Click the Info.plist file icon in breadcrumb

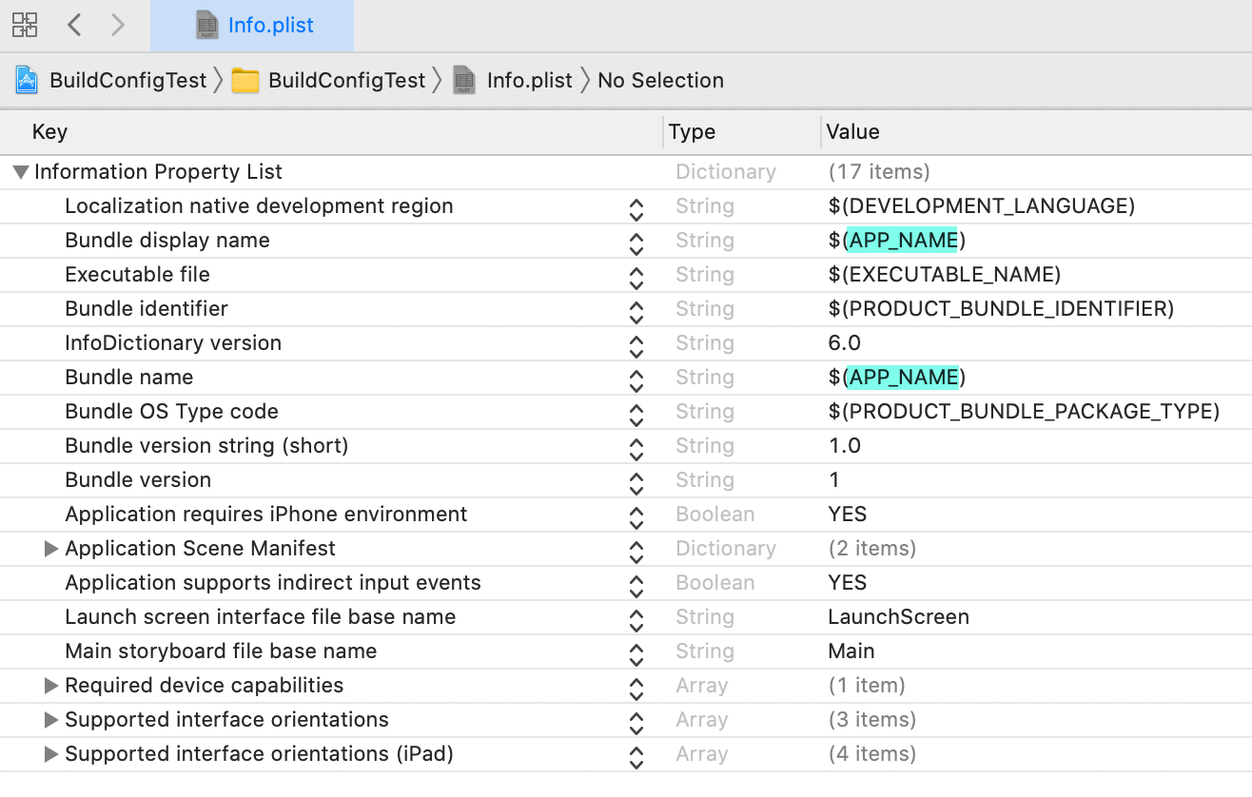pos(464,81)
